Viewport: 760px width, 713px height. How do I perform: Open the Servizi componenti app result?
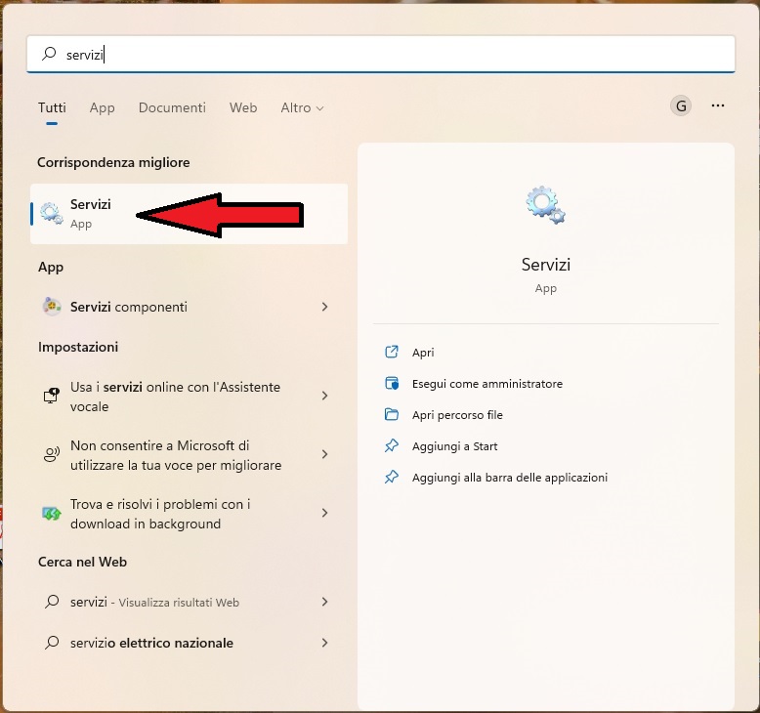pos(190,307)
